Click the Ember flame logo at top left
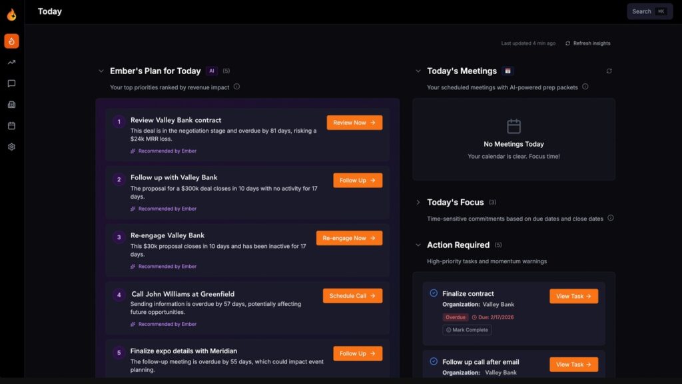This screenshot has width=682, height=384. [x=11, y=14]
